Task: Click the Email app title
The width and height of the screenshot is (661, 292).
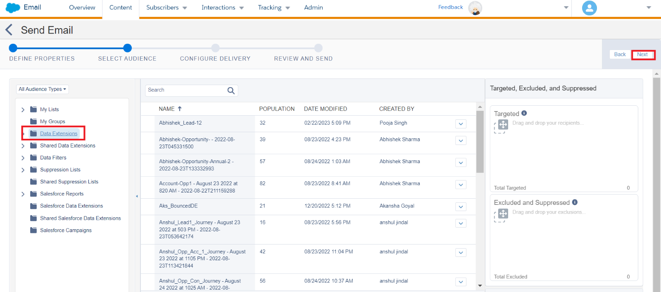Action: point(32,7)
